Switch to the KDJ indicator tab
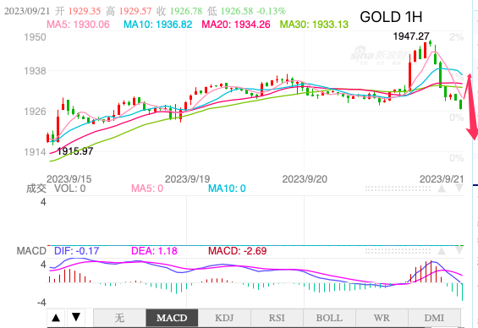The height and width of the screenshot is (328, 478). click(224, 318)
